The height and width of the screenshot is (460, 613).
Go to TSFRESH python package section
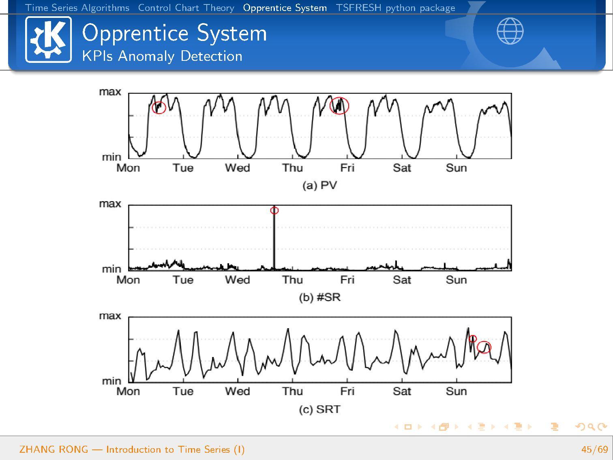point(395,8)
